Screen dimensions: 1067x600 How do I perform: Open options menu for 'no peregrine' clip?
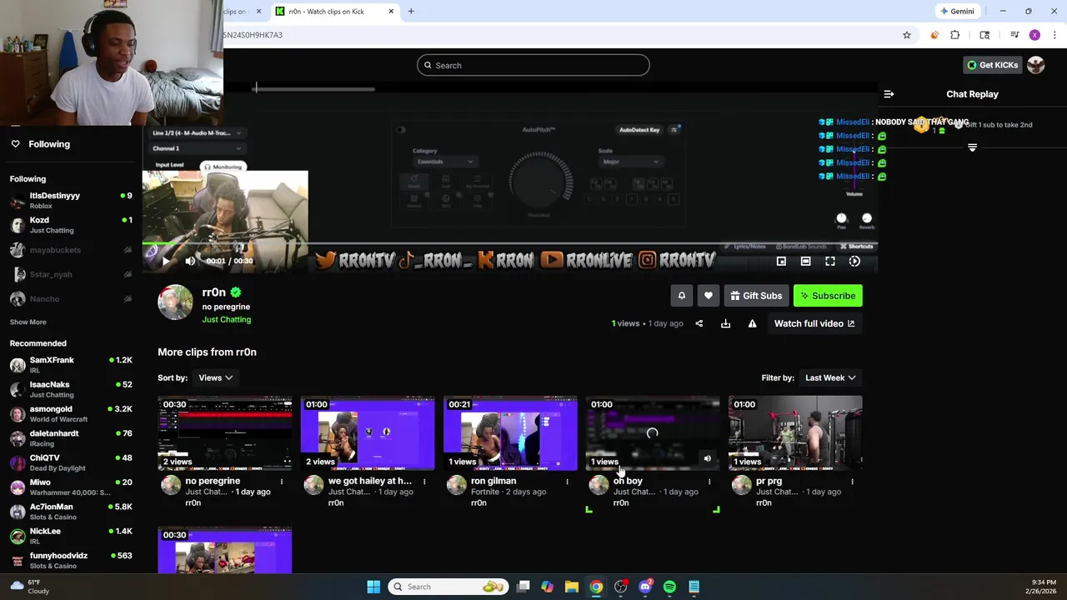[282, 482]
